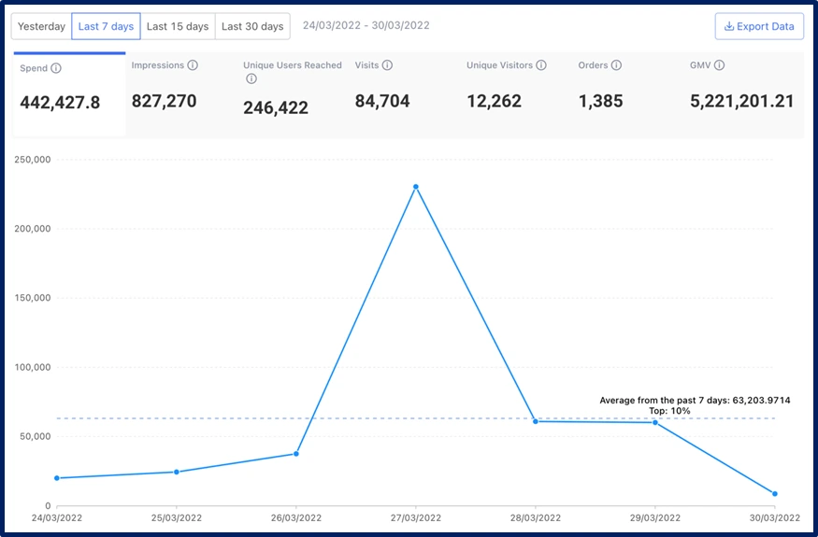The image size is (818, 537).
Task: Click the info icon beside Impressions
Action: pyautogui.click(x=193, y=65)
